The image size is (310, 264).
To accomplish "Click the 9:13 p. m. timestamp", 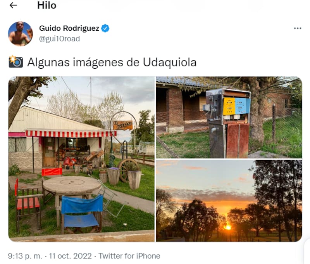I will 25,256.
